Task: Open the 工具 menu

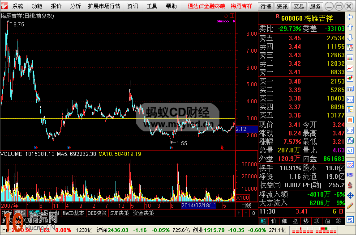Action: [152, 6]
